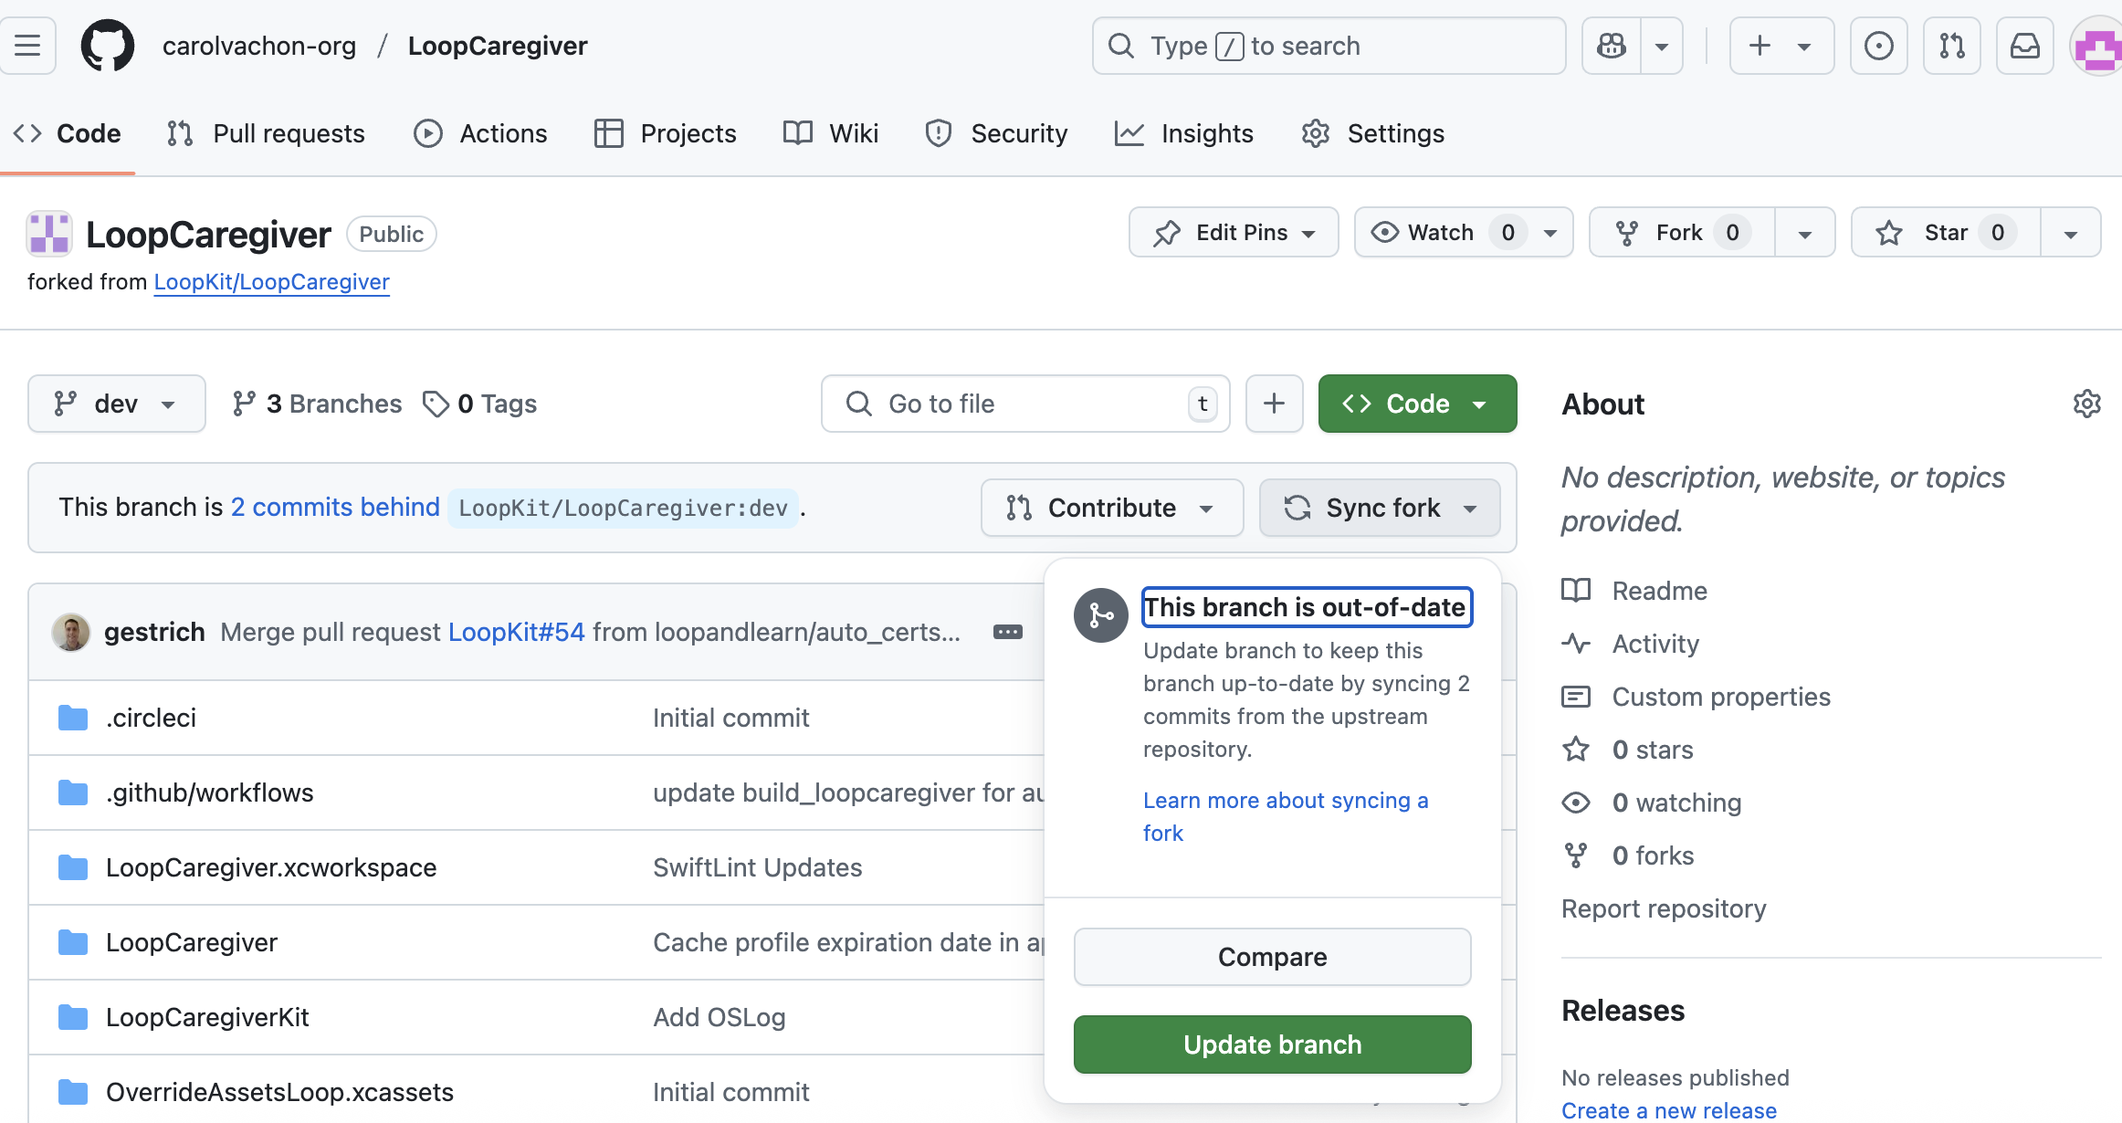Switch to the Pull requests tab
This screenshot has height=1123, width=2122.
pyautogui.click(x=266, y=133)
